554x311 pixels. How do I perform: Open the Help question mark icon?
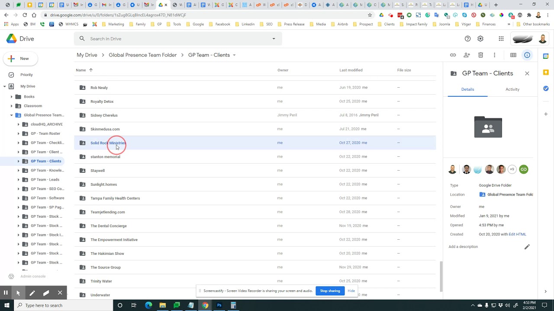coord(467,38)
